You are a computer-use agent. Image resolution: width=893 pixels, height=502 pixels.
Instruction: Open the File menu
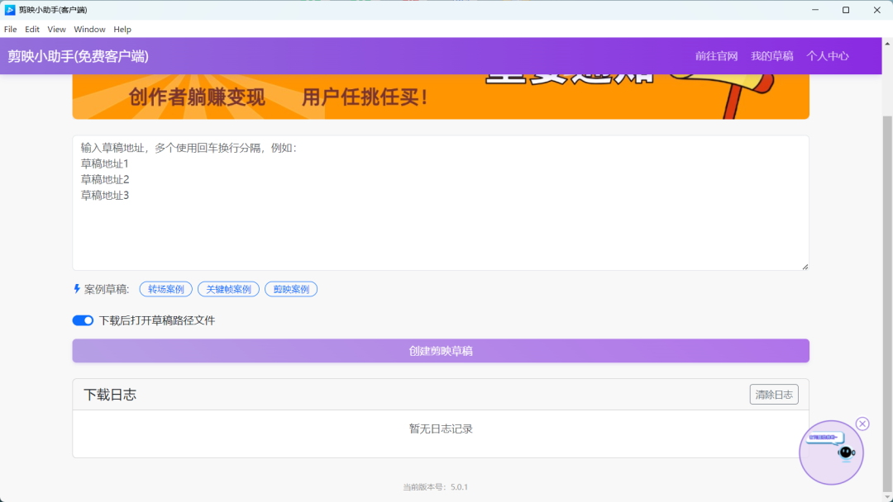(10, 29)
